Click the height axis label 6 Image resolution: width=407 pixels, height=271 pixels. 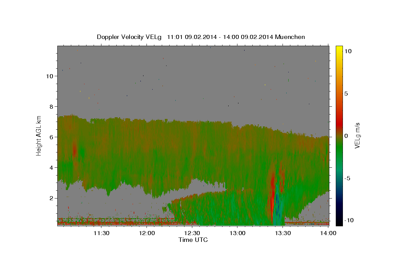(x=52, y=137)
